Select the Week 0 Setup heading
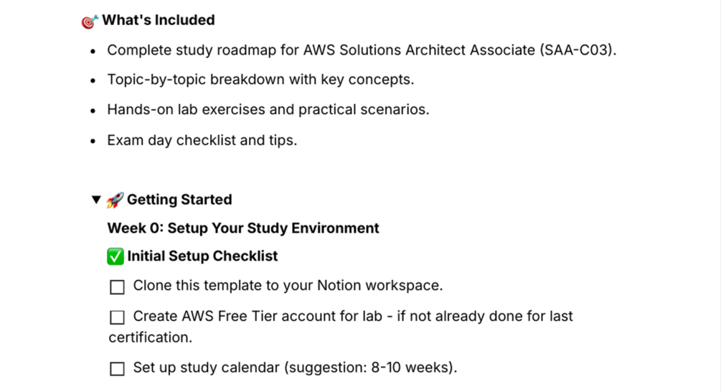The image size is (721, 392). pos(243,228)
